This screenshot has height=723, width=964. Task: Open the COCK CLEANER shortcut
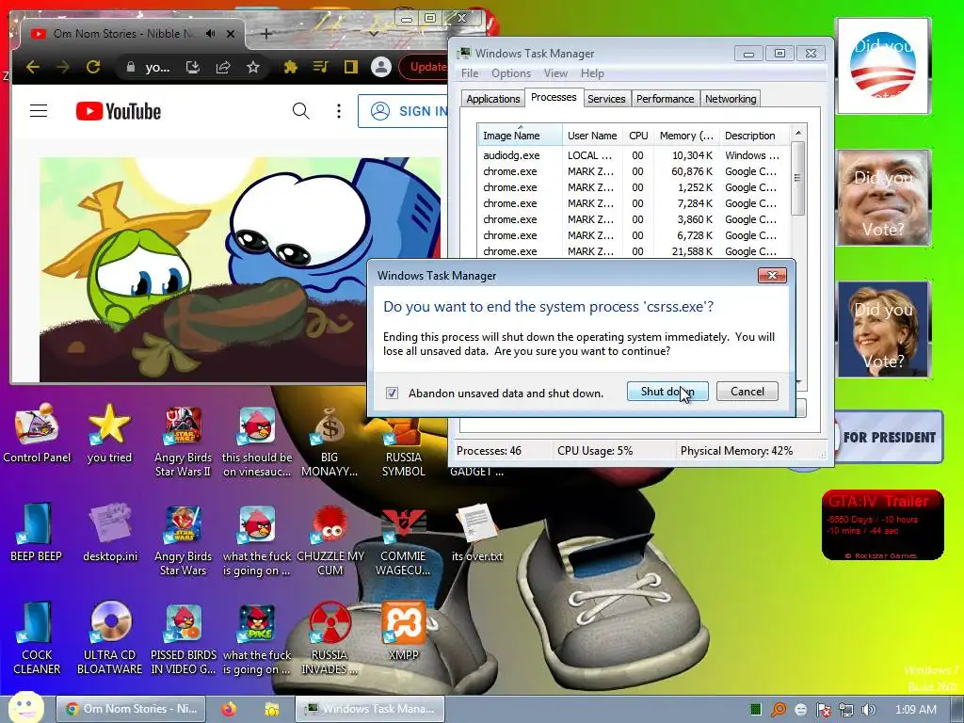37,638
